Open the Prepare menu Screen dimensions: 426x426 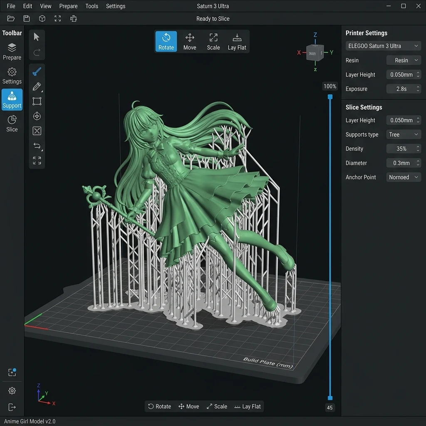coord(68,6)
